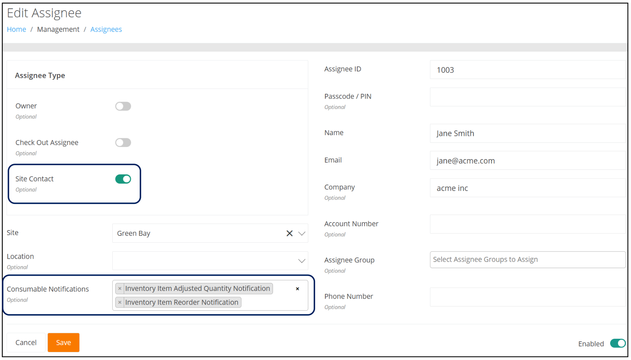
Task: Click the Edit Assignee page title
Action: 44,13
